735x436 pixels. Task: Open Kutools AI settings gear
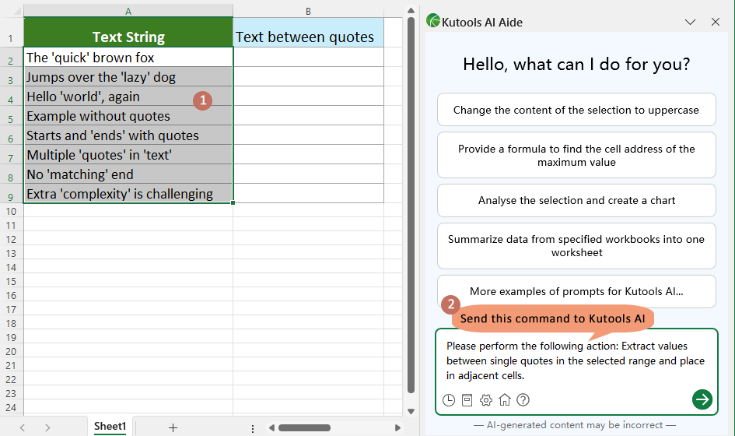[486, 400]
